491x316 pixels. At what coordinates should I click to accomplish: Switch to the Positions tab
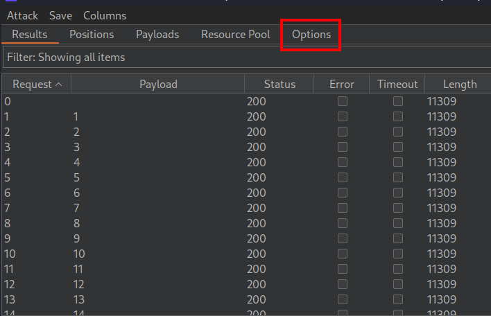(92, 34)
